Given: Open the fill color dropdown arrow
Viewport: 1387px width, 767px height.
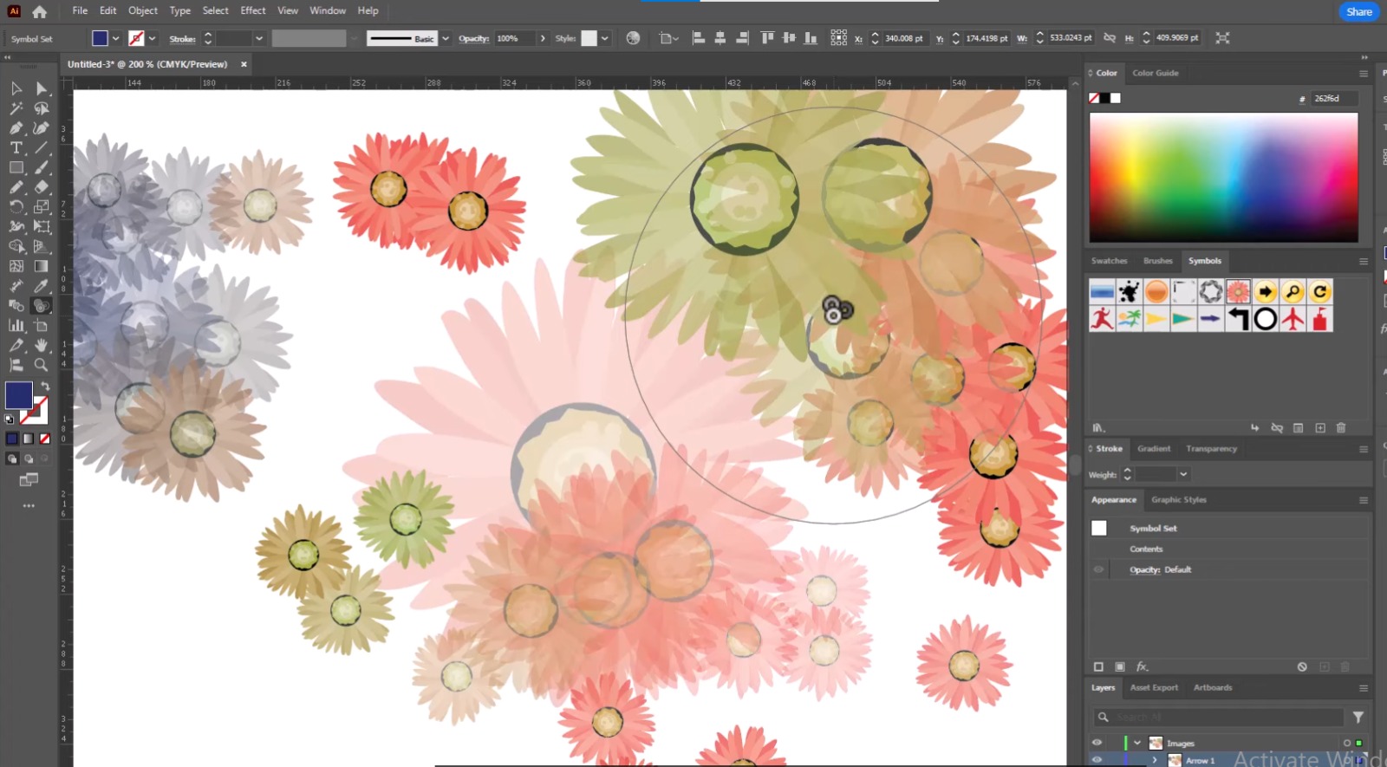Looking at the screenshot, I should [115, 38].
